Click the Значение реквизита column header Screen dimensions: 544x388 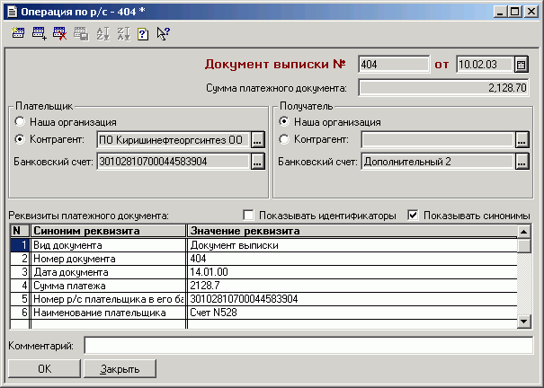click(352, 231)
